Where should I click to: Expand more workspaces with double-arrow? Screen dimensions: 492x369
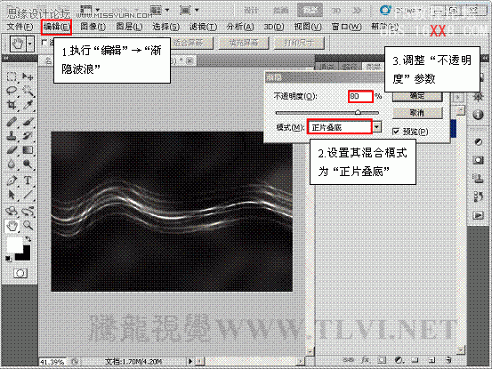click(x=357, y=11)
